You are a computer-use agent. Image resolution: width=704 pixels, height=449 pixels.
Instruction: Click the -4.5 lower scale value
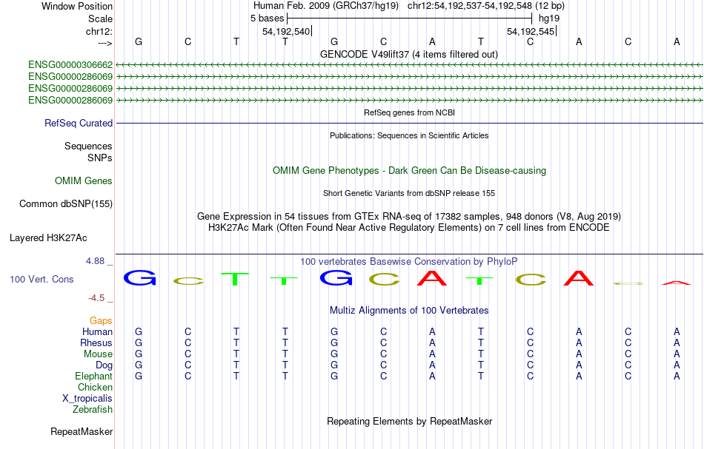click(x=96, y=298)
